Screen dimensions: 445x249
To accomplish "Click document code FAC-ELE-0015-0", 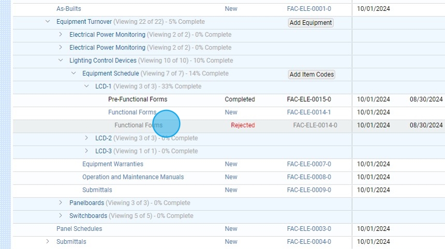I will click(309, 99).
